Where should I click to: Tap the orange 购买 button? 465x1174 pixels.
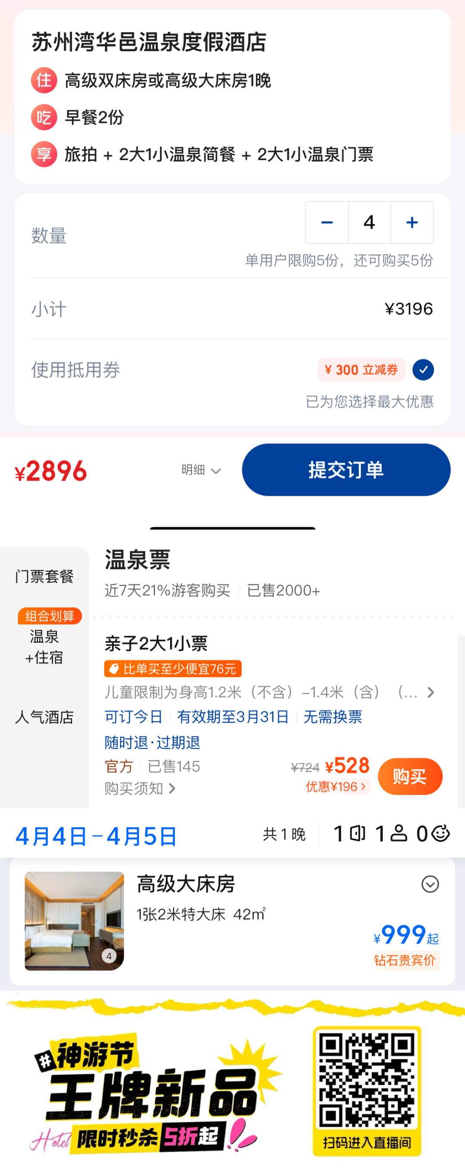point(410,776)
